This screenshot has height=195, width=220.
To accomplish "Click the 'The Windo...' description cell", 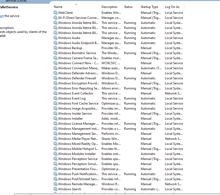I will [110, 53].
